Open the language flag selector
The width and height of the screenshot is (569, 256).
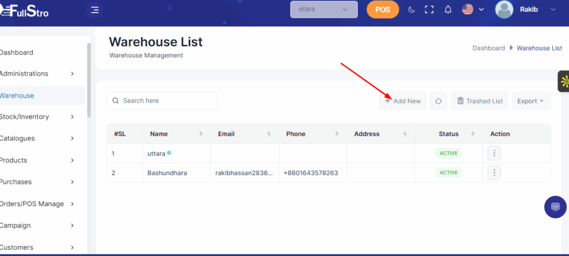473,9
